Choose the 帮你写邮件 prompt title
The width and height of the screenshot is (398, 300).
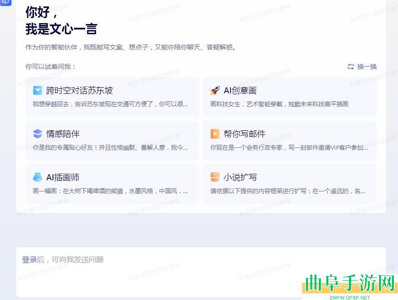pos(245,134)
